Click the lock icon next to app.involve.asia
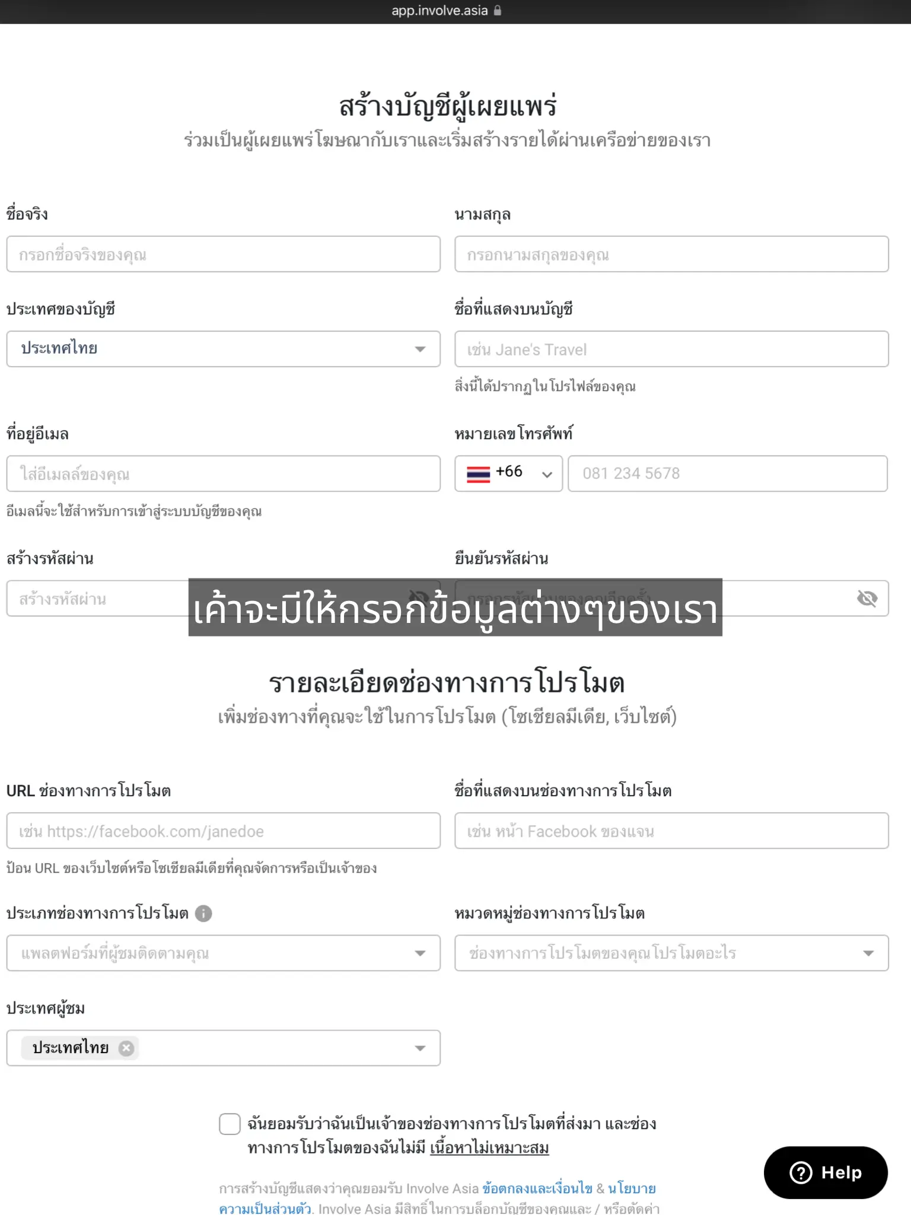This screenshot has width=911, height=1215. click(x=498, y=10)
